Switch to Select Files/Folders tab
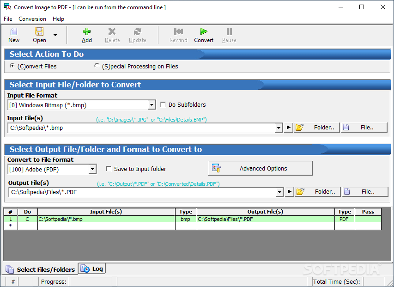Viewport: 394px width, 287px height. [40, 269]
